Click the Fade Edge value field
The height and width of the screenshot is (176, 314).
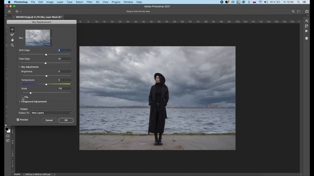[64, 59]
